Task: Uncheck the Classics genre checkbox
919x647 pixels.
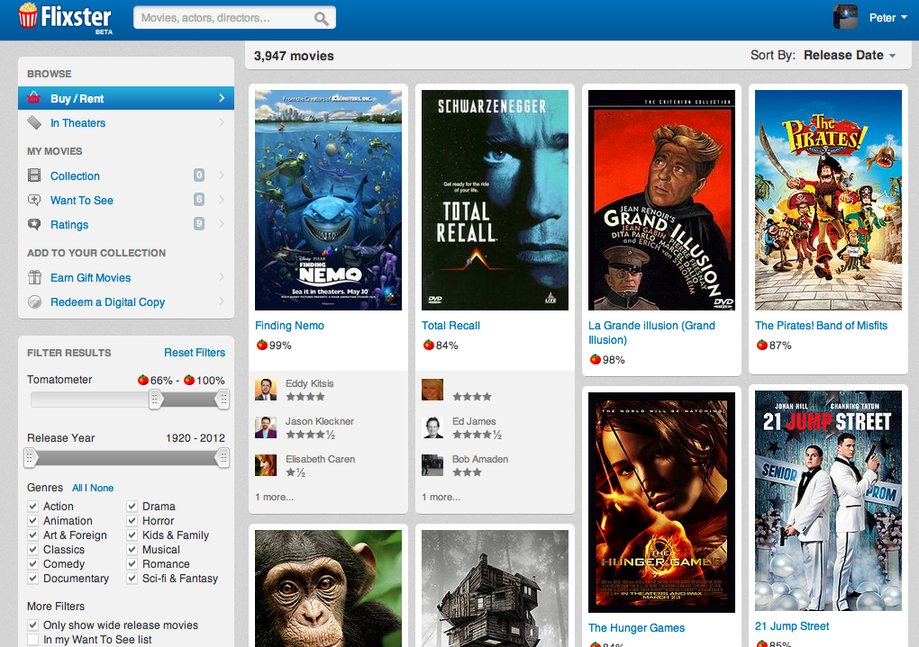Action: click(x=32, y=549)
